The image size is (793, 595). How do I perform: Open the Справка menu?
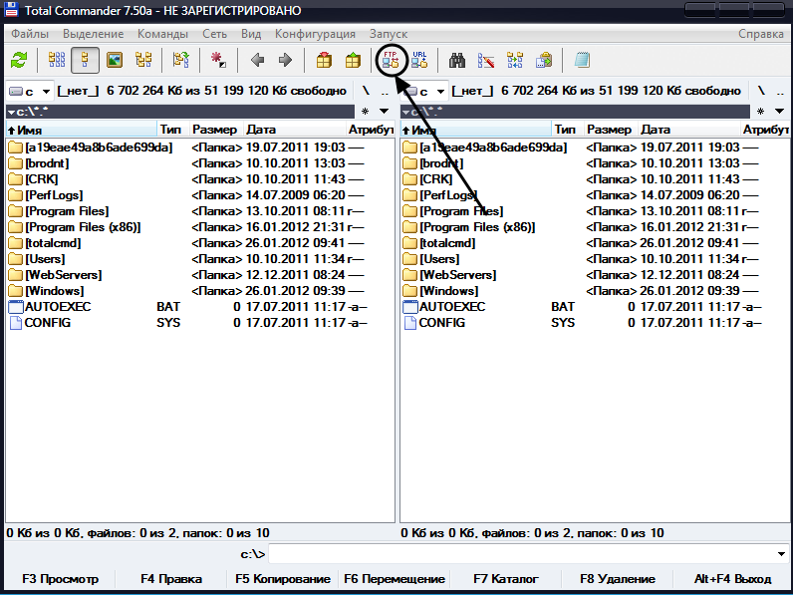click(x=761, y=34)
